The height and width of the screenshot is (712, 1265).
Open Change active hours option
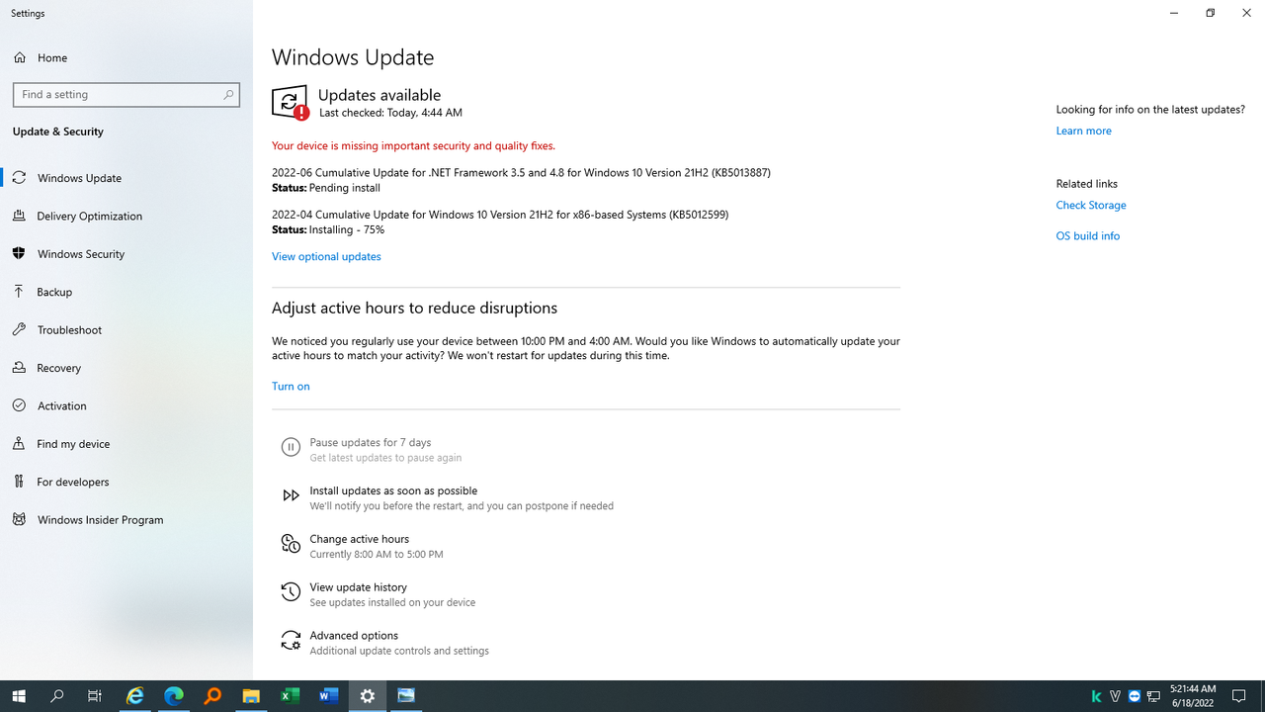pos(359,539)
